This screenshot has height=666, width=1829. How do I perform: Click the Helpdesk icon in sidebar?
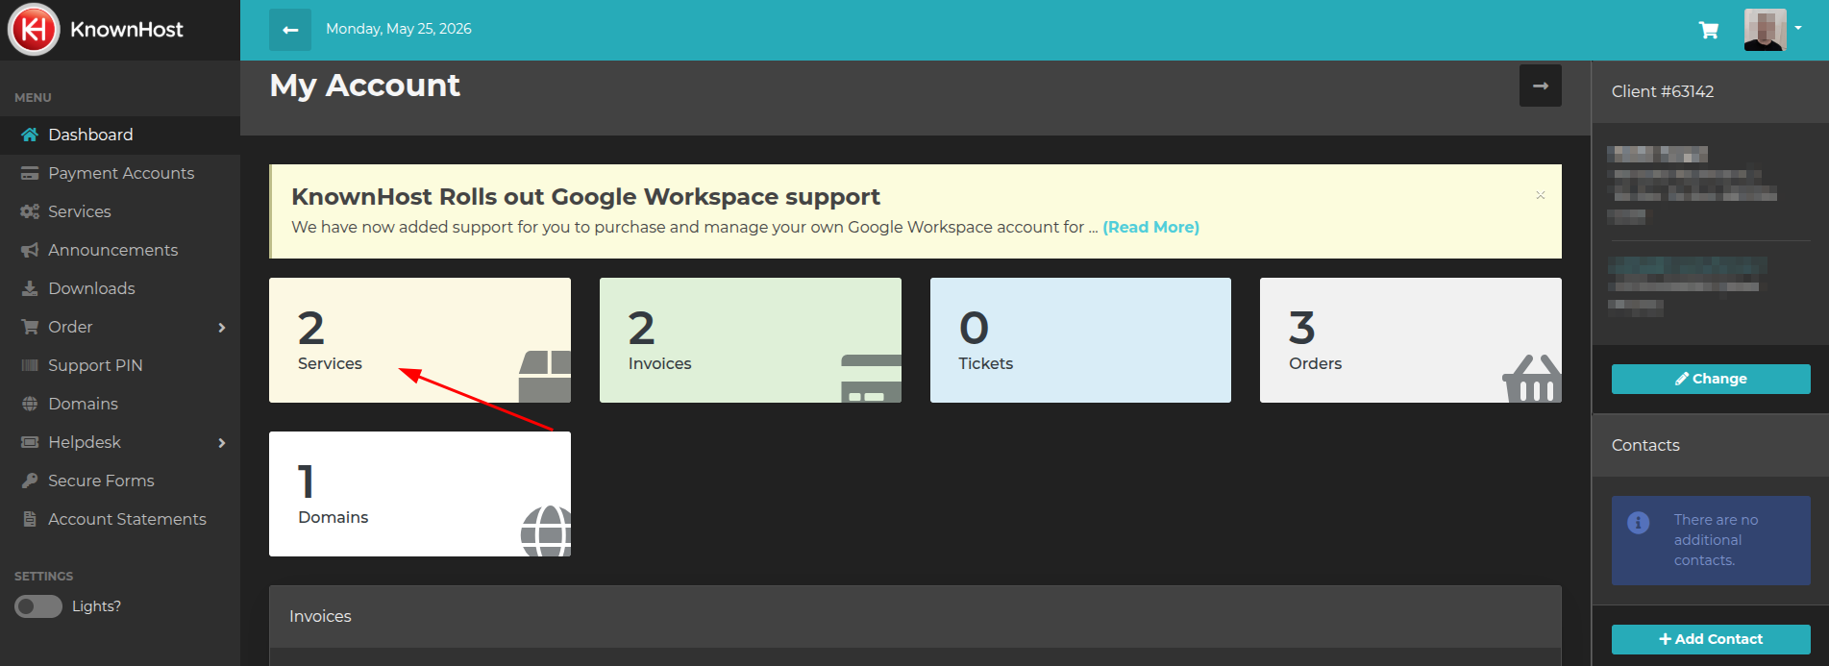pos(30,442)
